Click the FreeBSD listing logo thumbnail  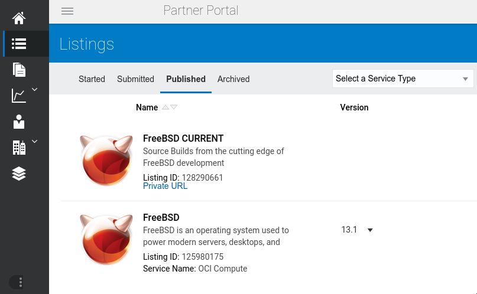[x=106, y=240]
